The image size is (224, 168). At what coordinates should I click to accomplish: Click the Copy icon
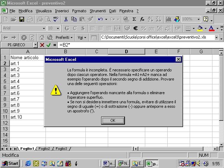(x=74, y=19)
